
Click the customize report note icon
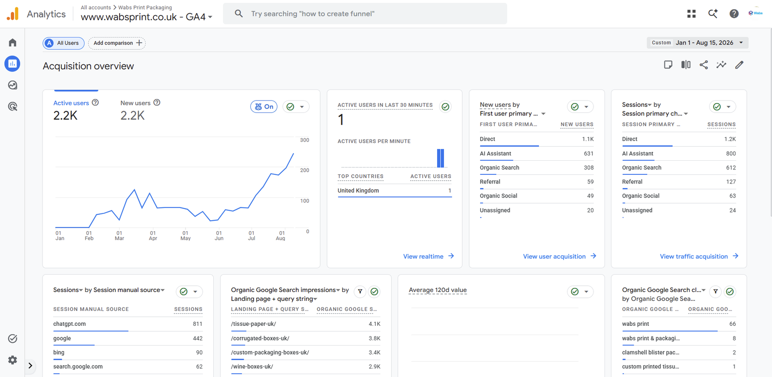[668, 65]
